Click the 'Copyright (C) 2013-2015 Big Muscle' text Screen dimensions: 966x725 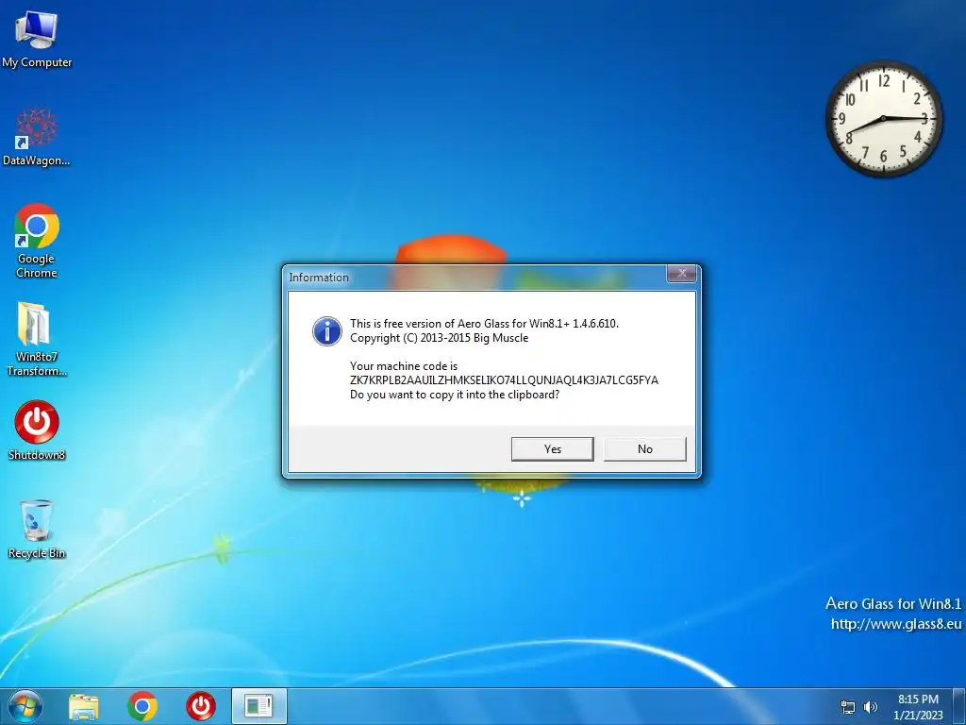point(440,338)
